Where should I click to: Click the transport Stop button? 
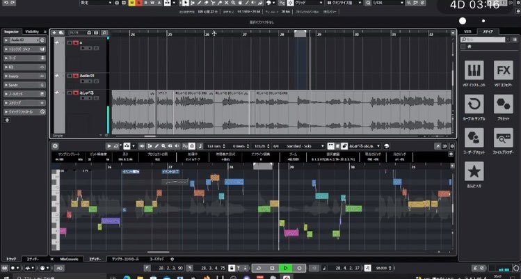(272, 268)
